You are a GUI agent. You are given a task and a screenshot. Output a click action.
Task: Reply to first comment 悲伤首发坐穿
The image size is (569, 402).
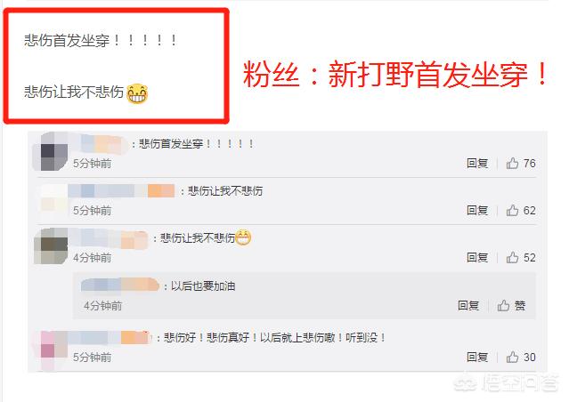[477, 164]
